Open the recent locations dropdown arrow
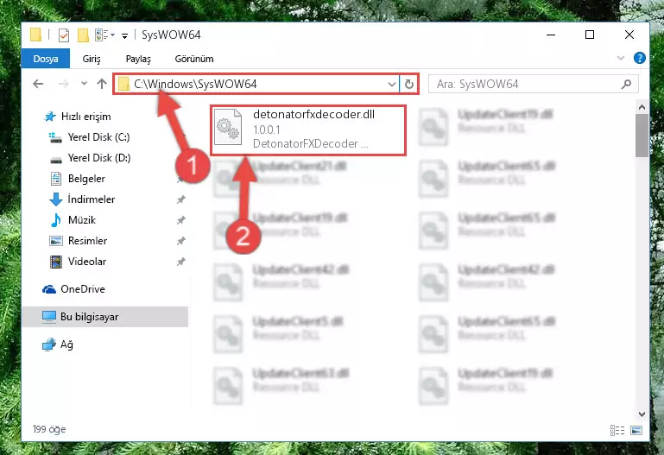The height and width of the screenshot is (455, 664). pyautogui.click(x=84, y=84)
